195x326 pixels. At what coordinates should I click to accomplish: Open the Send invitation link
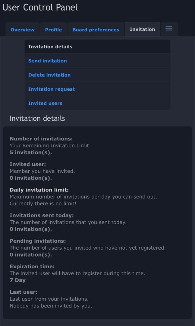(x=48, y=61)
